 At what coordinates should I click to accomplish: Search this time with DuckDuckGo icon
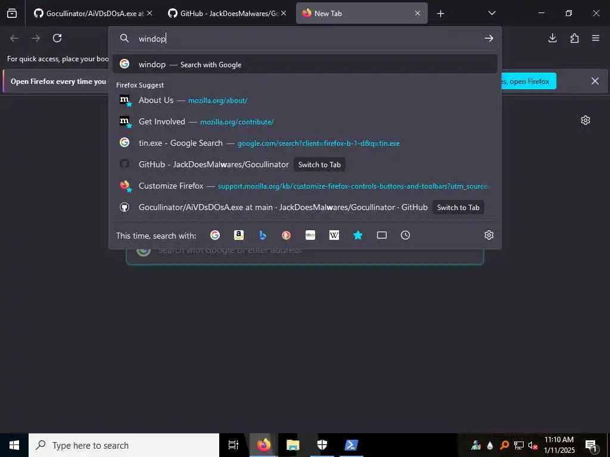click(287, 235)
